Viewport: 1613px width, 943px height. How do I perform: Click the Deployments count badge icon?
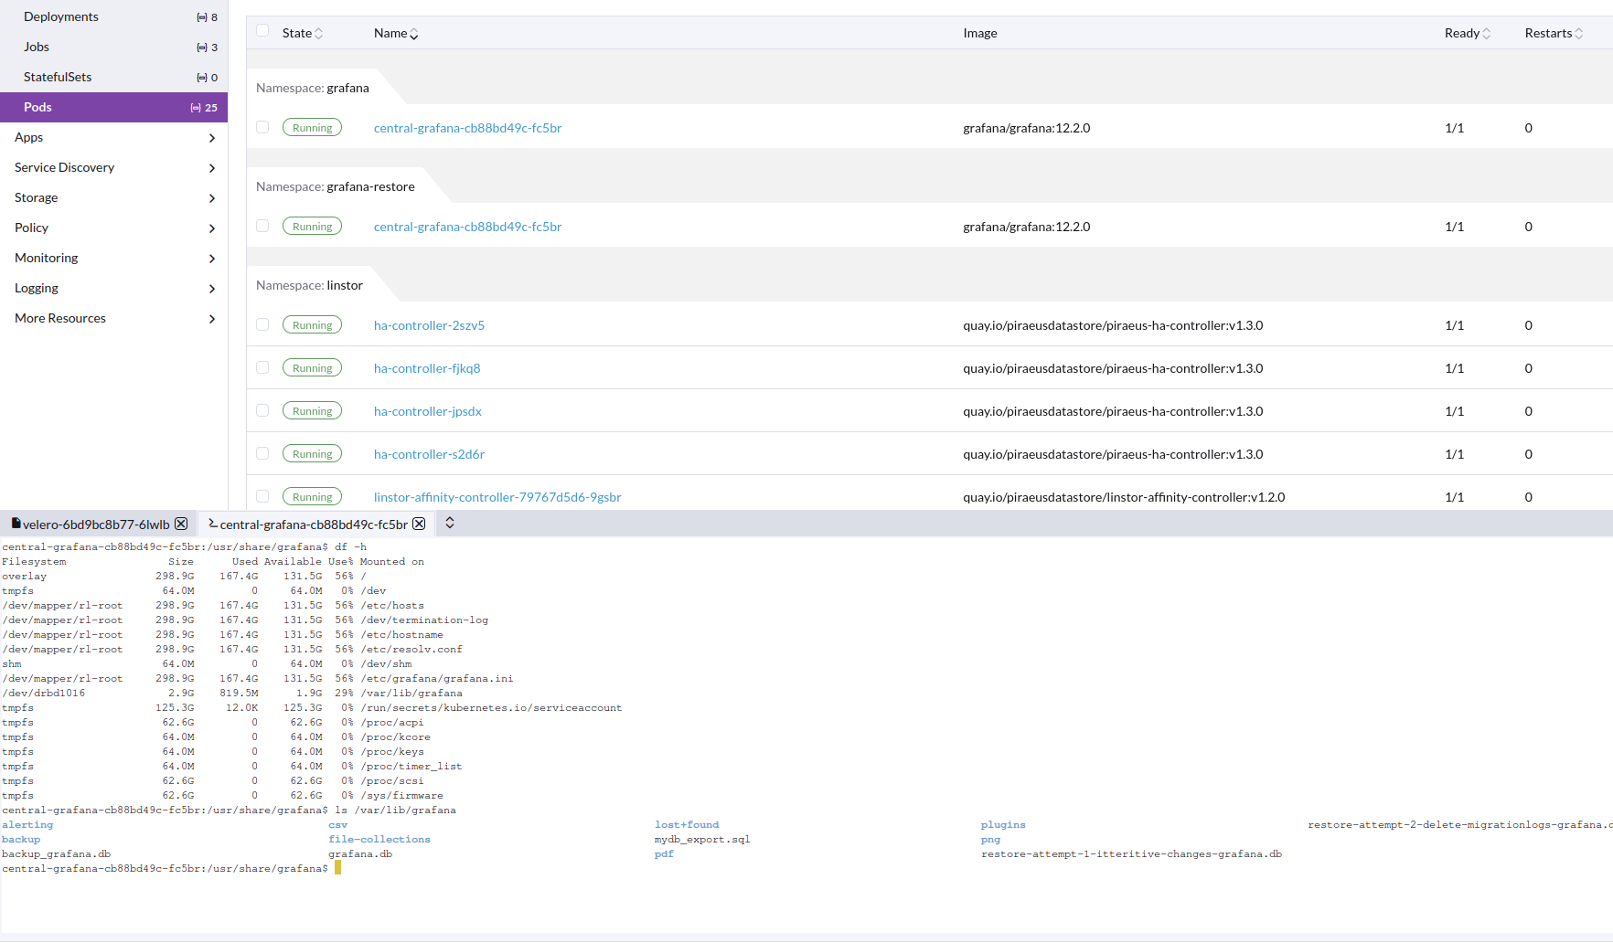pyautogui.click(x=201, y=17)
